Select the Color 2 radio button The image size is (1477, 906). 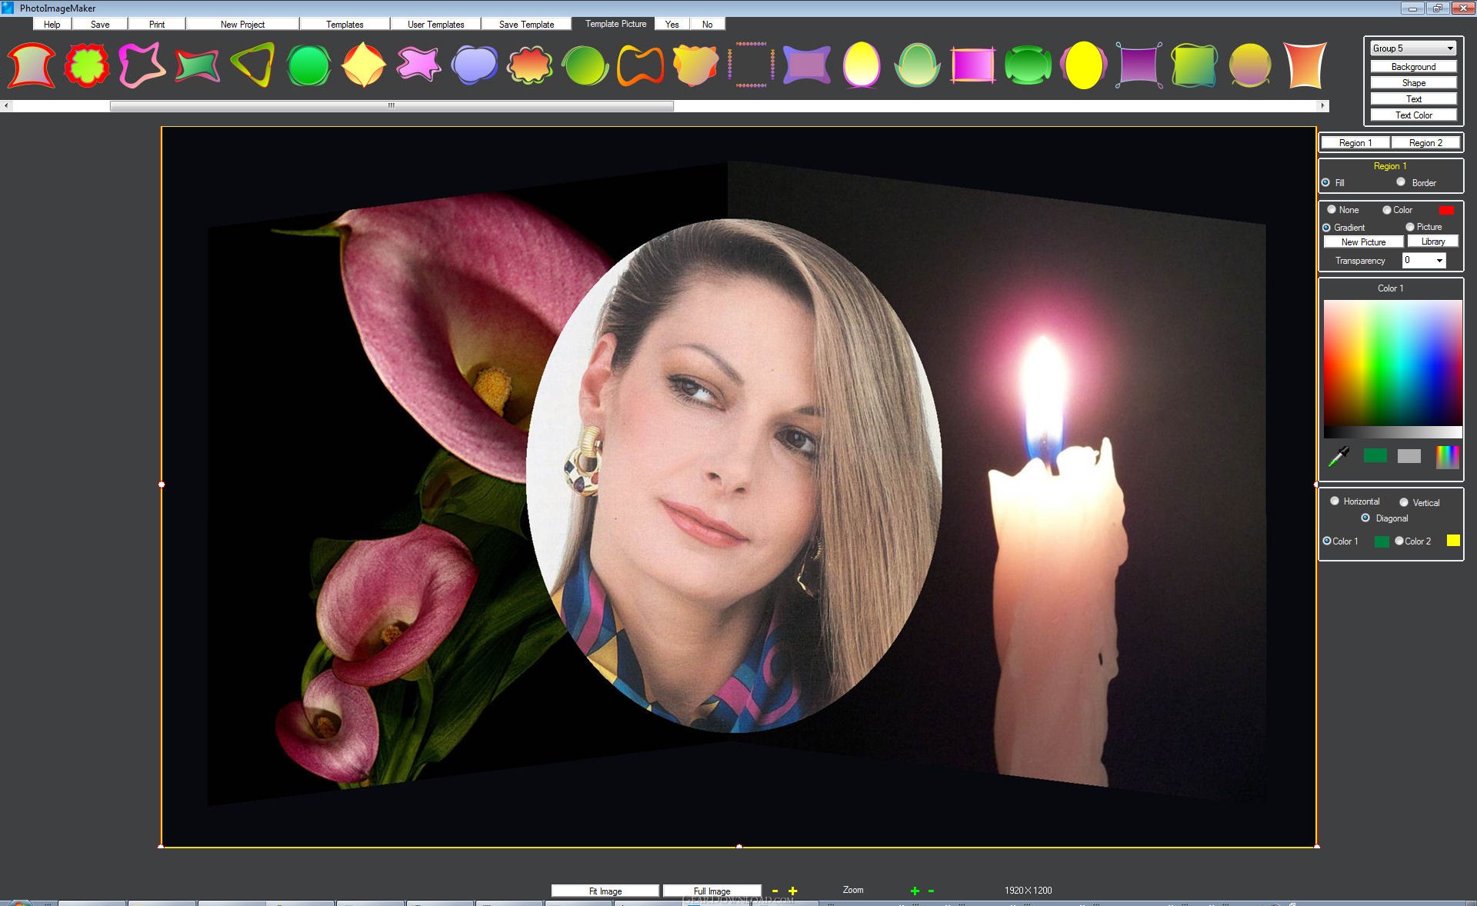(x=1399, y=541)
